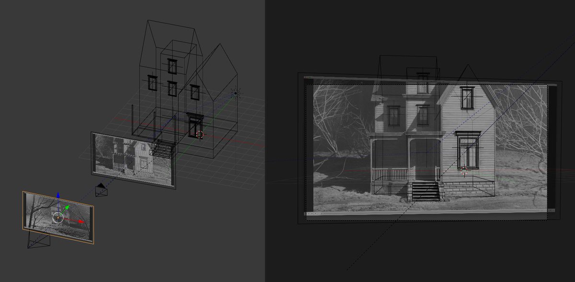Click the 3D cursor in the right camera view
This screenshot has width=575, height=282.
[x=463, y=170]
